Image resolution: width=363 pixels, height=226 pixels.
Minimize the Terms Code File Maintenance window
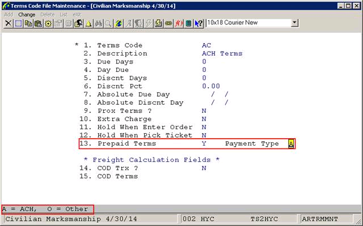click(x=340, y=6)
